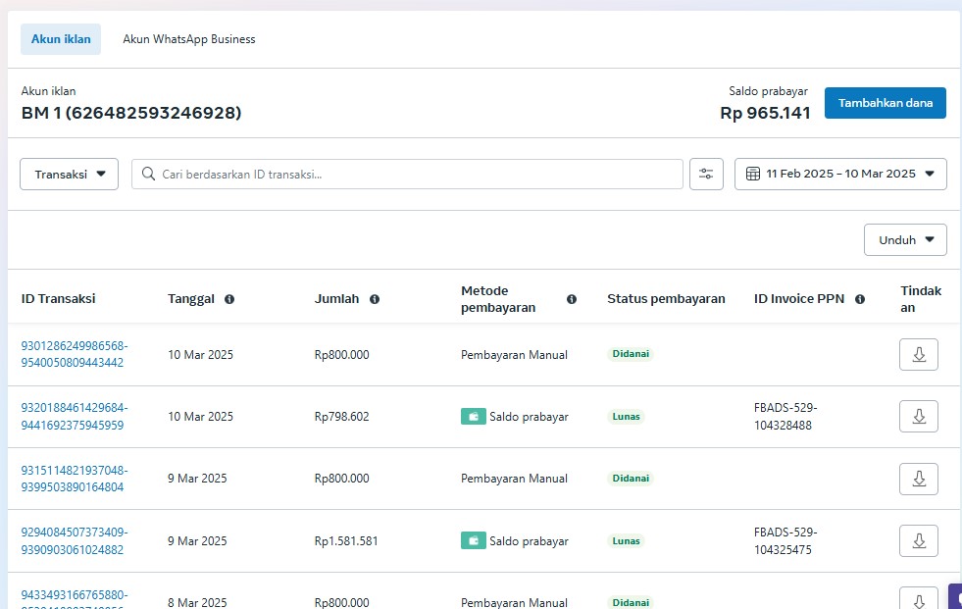The width and height of the screenshot is (962, 609).
Task: Download the Rp1.581.581 transaction receipt
Action: [919, 540]
